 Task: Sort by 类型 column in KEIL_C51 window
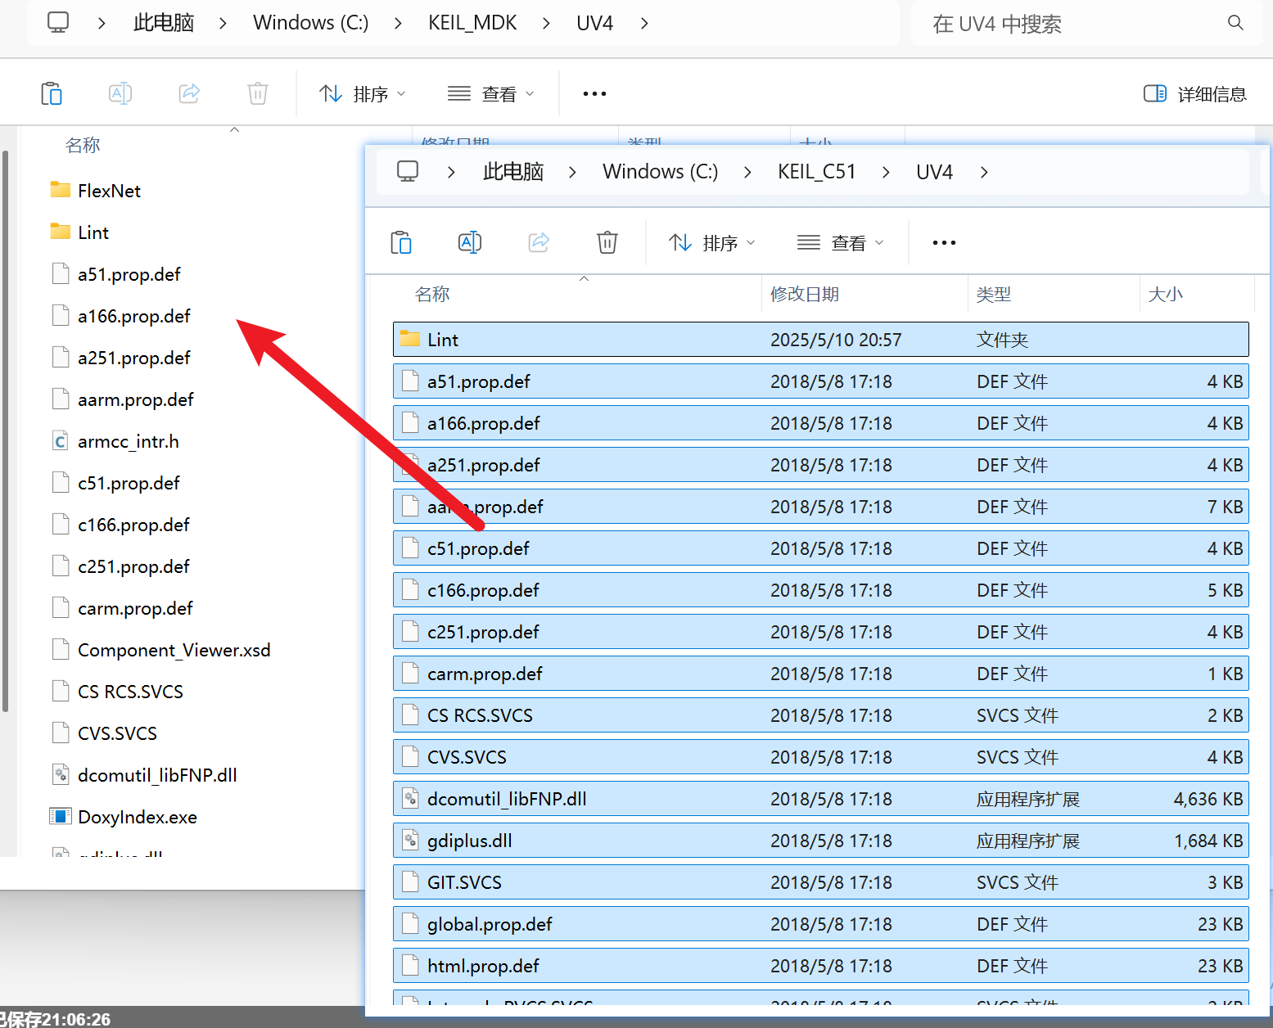(x=994, y=295)
